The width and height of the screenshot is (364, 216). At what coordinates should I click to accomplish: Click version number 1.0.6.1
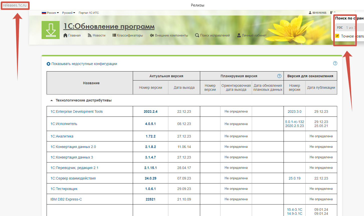click(151, 189)
